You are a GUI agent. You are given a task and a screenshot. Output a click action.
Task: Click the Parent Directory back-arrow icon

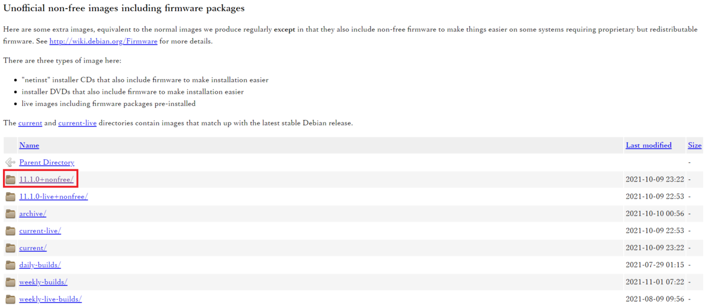[10, 162]
